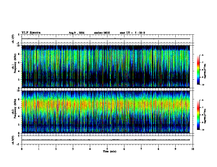
Task: Click the "station=MOS" header label
Action: (x=102, y=33)
